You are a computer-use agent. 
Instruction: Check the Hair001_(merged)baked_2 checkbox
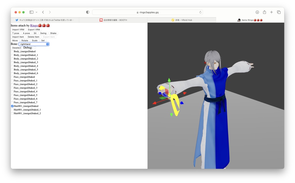pos(12,113)
